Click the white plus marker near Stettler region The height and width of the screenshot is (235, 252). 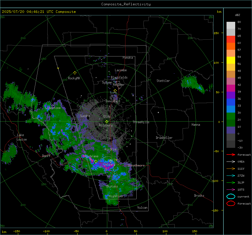point(158,112)
